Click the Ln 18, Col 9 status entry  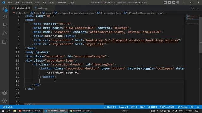pos(110,107)
